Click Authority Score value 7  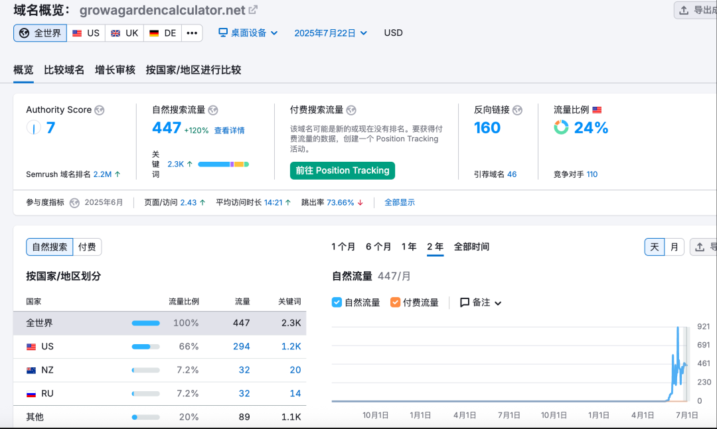pyautogui.click(x=50, y=127)
